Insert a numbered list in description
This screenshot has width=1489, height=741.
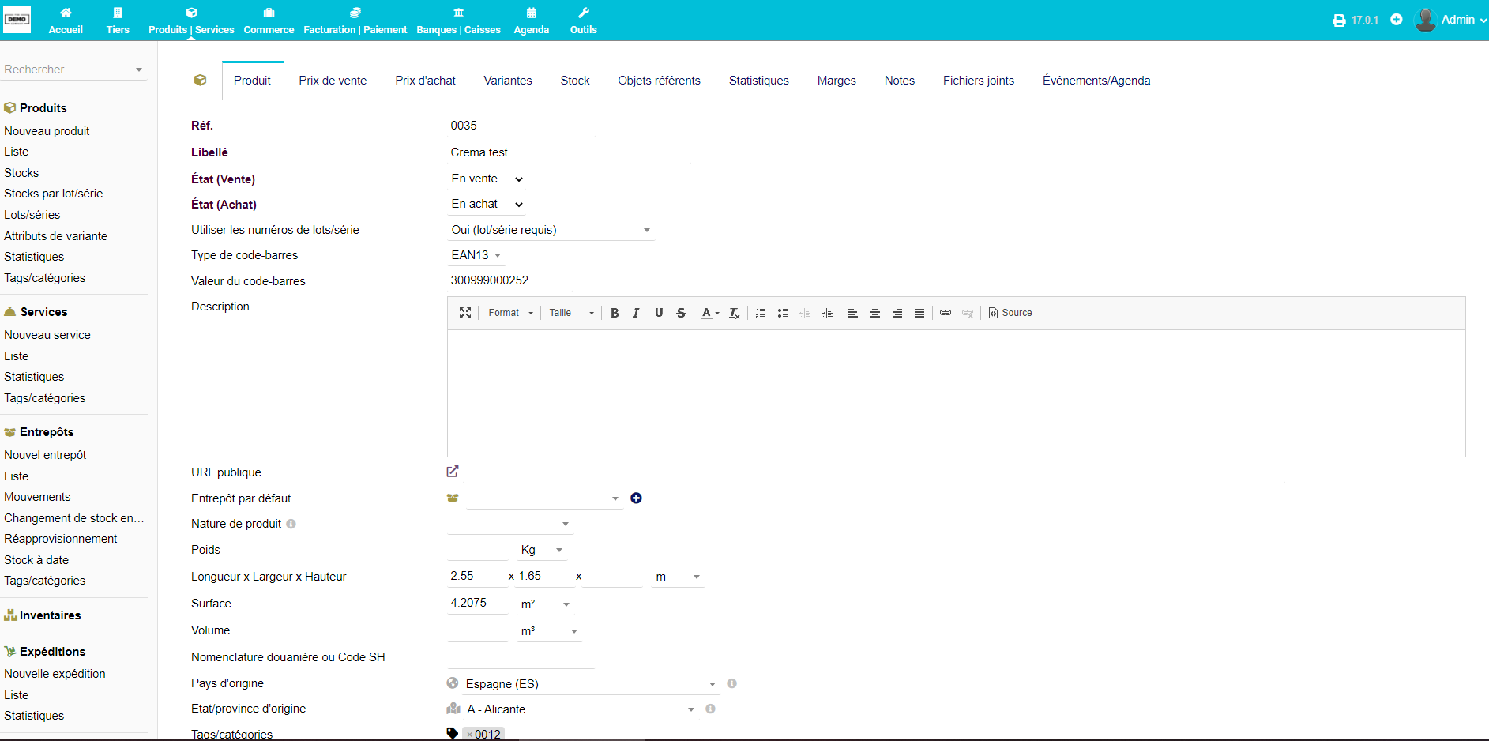click(761, 313)
